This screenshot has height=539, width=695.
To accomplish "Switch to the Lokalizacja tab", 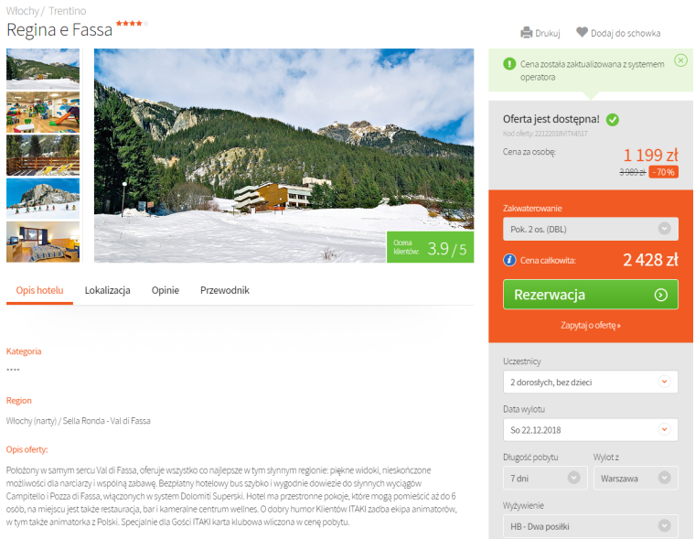I will 108,290.
